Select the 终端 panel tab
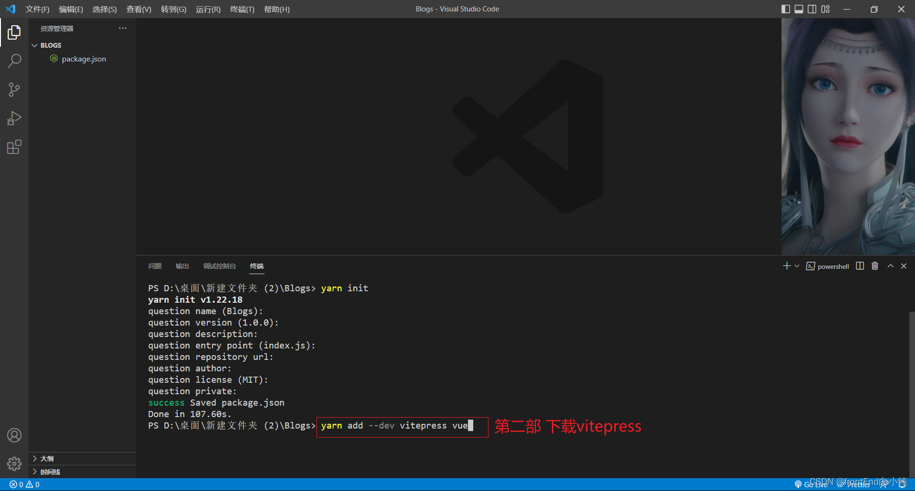 click(257, 266)
